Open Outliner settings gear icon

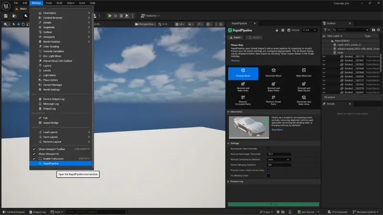tap(378, 30)
